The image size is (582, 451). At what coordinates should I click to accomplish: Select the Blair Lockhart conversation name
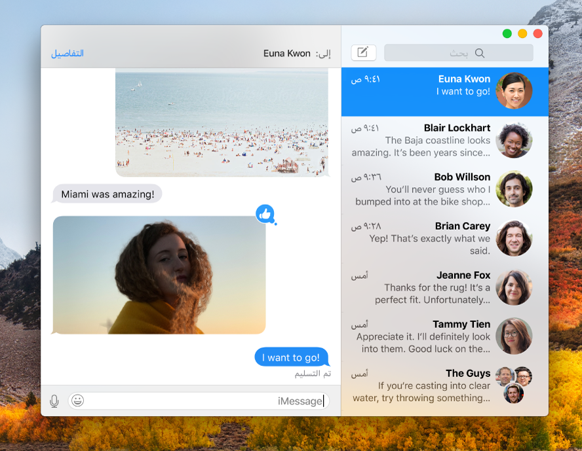(x=457, y=128)
